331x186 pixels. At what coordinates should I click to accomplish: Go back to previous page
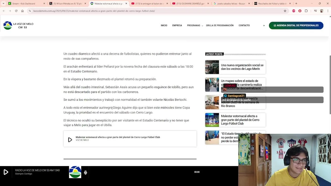(4, 11)
